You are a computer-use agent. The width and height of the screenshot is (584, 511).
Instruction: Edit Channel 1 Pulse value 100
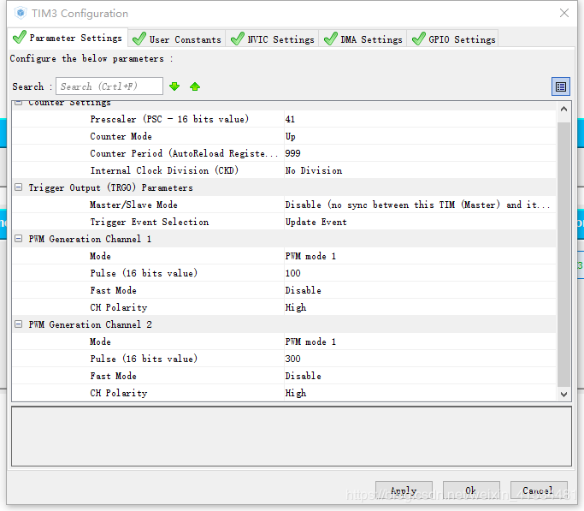coord(420,273)
